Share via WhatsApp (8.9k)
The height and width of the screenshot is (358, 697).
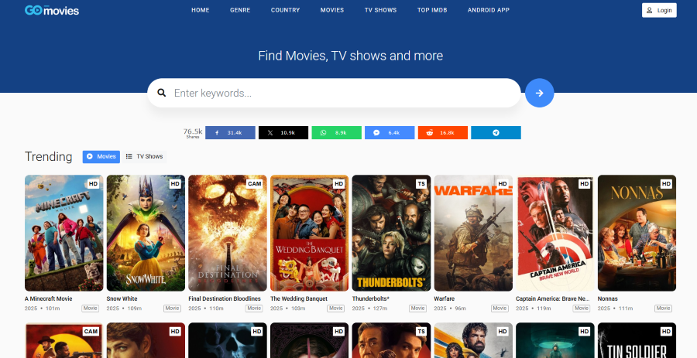tap(337, 133)
